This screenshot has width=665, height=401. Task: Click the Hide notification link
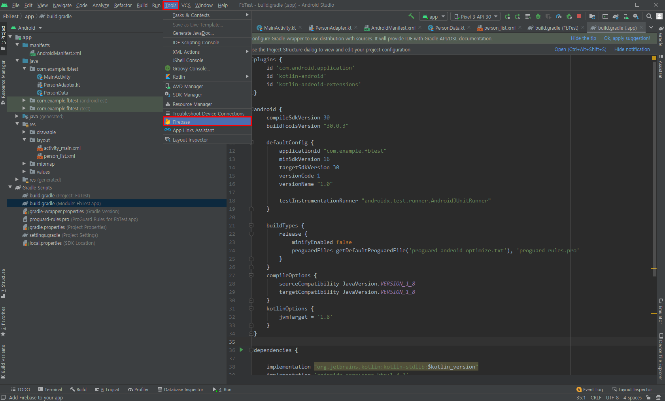tap(632, 49)
